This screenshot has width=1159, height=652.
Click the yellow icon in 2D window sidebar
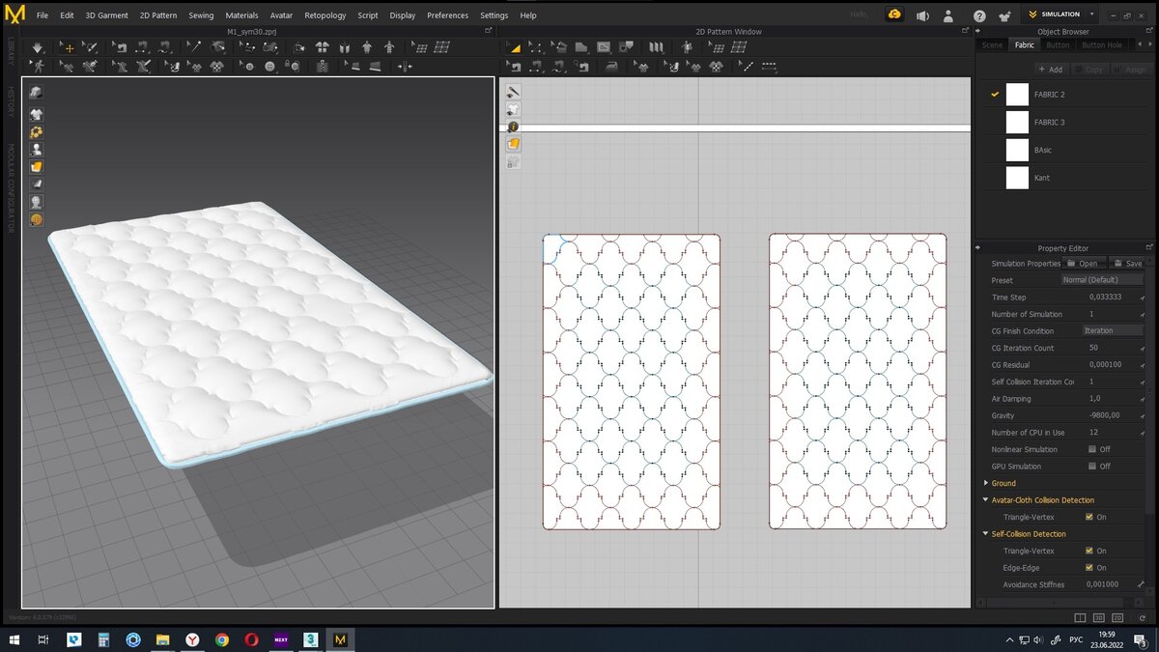pyautogui.click(x=513, y=144)
